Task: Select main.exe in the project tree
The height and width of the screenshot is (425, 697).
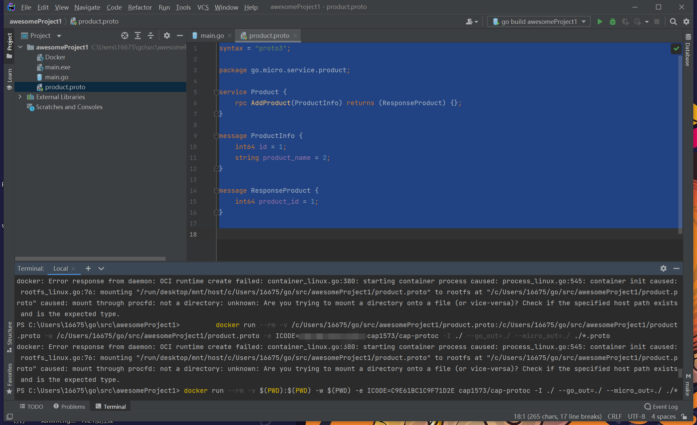Action: click(57, 67)
